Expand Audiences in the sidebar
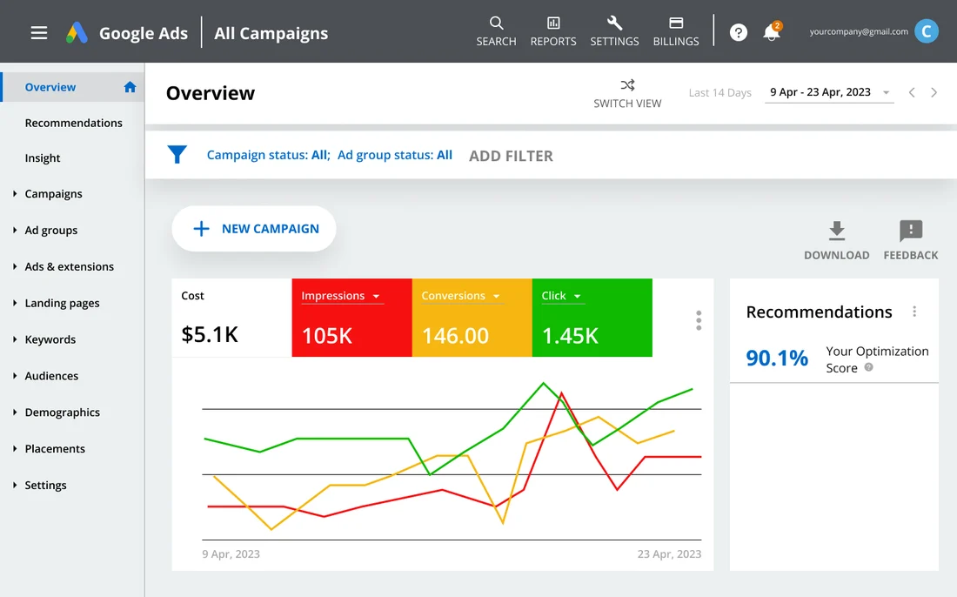 coord(15,375)
